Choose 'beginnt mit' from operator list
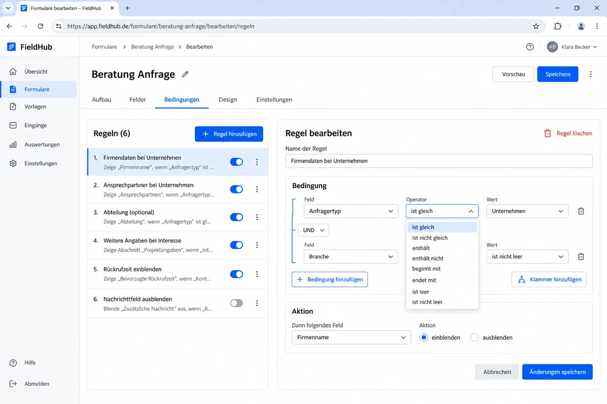Viewport: 607px width, 404px height. [x=442, y=268]
